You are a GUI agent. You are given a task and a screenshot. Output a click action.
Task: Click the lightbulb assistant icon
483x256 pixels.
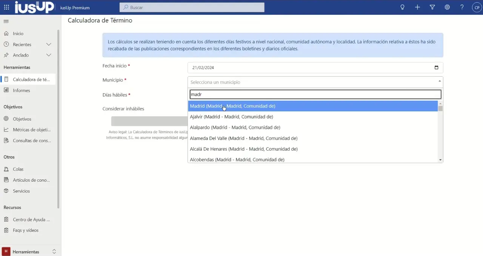point(402,7)
